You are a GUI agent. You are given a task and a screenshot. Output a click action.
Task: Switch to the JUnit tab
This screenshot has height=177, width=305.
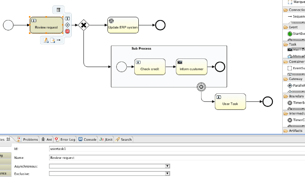coord(106,139)
